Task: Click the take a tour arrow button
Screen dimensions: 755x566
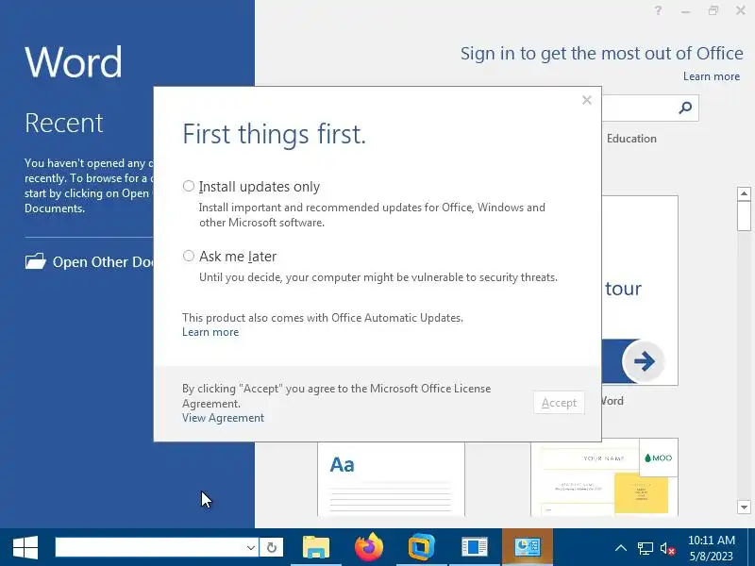Action: pos(644,361)
